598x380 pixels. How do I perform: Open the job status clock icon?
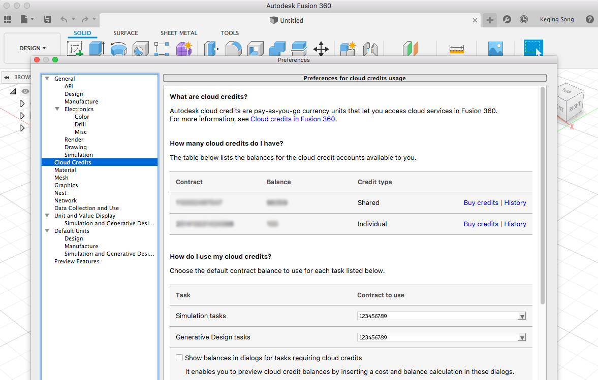[524, 19]
